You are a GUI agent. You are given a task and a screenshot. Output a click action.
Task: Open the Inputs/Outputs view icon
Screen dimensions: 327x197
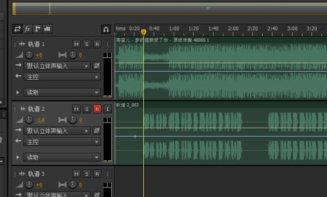coord(17,29)
